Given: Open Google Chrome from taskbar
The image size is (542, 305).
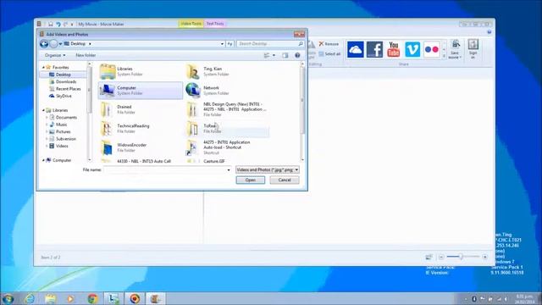Looking at the screenshot, I should coord(92,298).
